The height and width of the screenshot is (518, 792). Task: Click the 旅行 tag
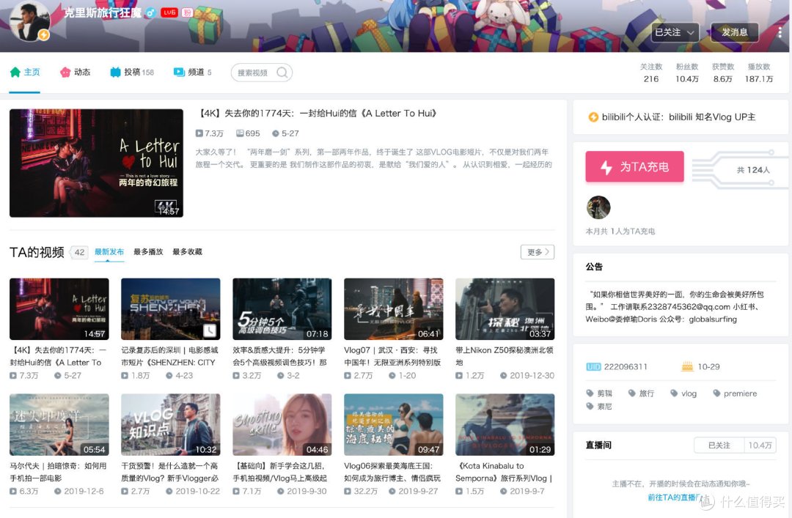[642, 393]
